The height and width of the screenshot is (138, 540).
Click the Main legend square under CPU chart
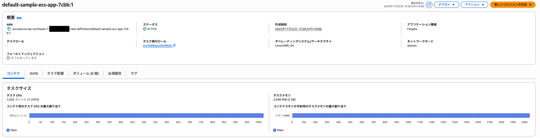[8, 130]
